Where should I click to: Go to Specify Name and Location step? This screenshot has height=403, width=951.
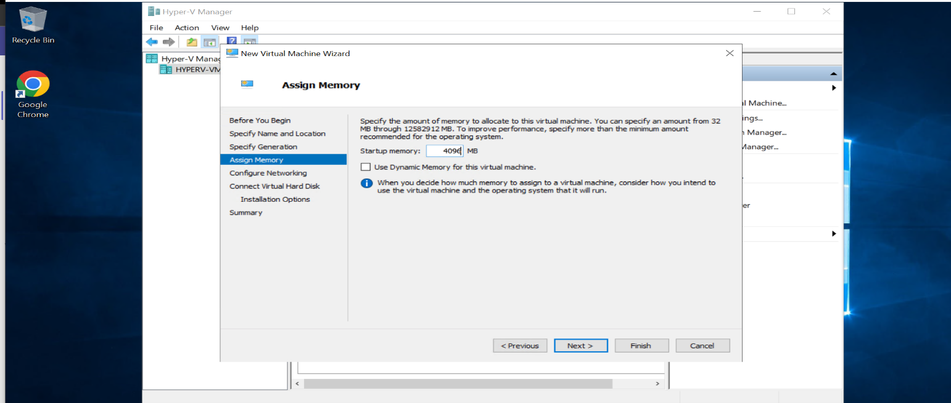[x=278, y=134]
